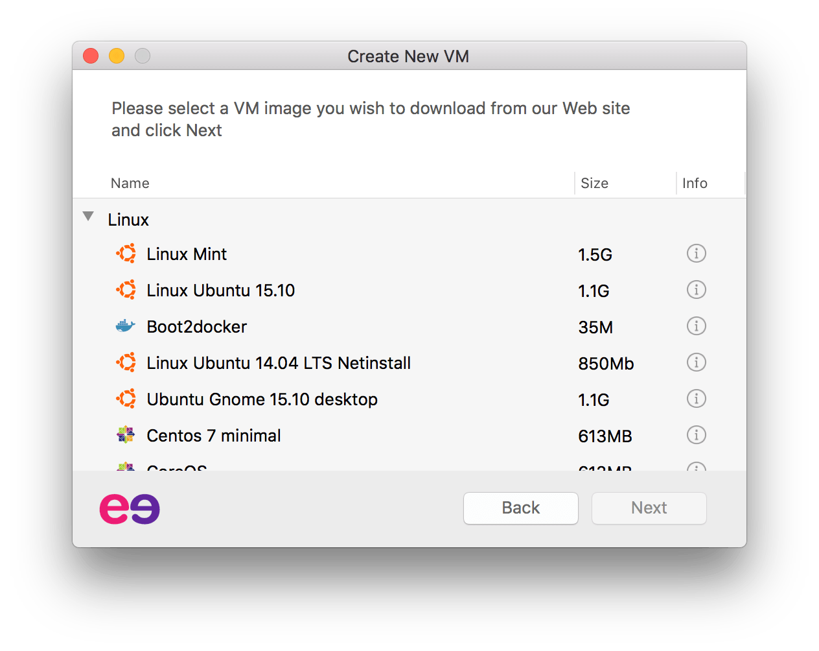Select the Linux group row

[409, 220]
